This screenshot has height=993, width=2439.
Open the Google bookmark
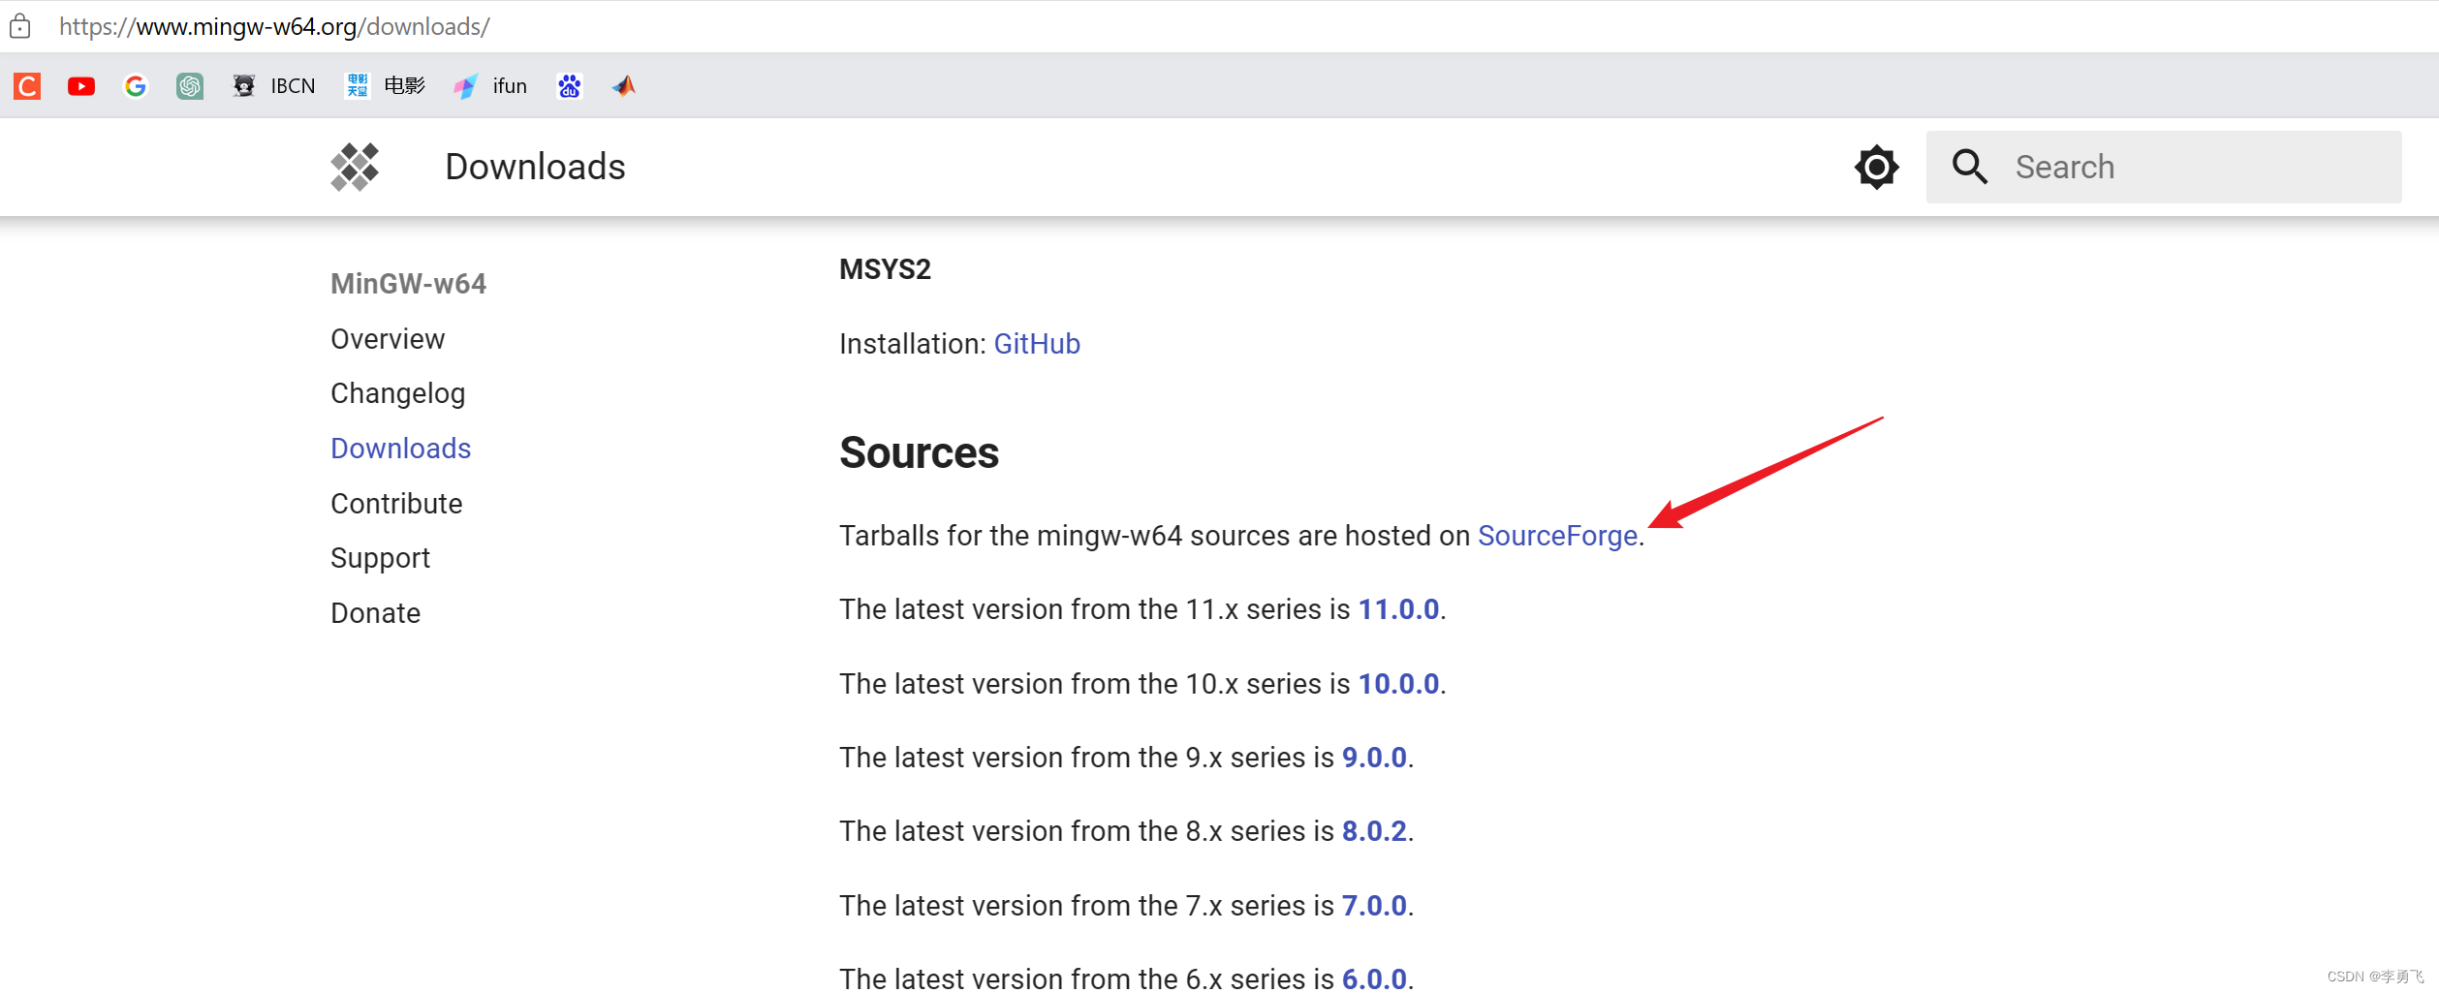point(136,86)
